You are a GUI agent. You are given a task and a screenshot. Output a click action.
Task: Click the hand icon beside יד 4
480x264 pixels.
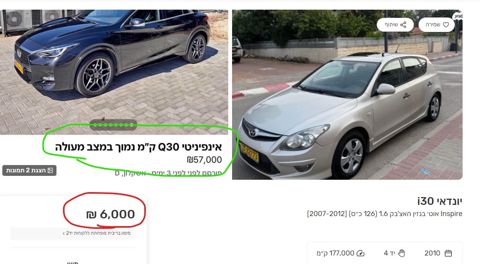(x=401, y=253)
